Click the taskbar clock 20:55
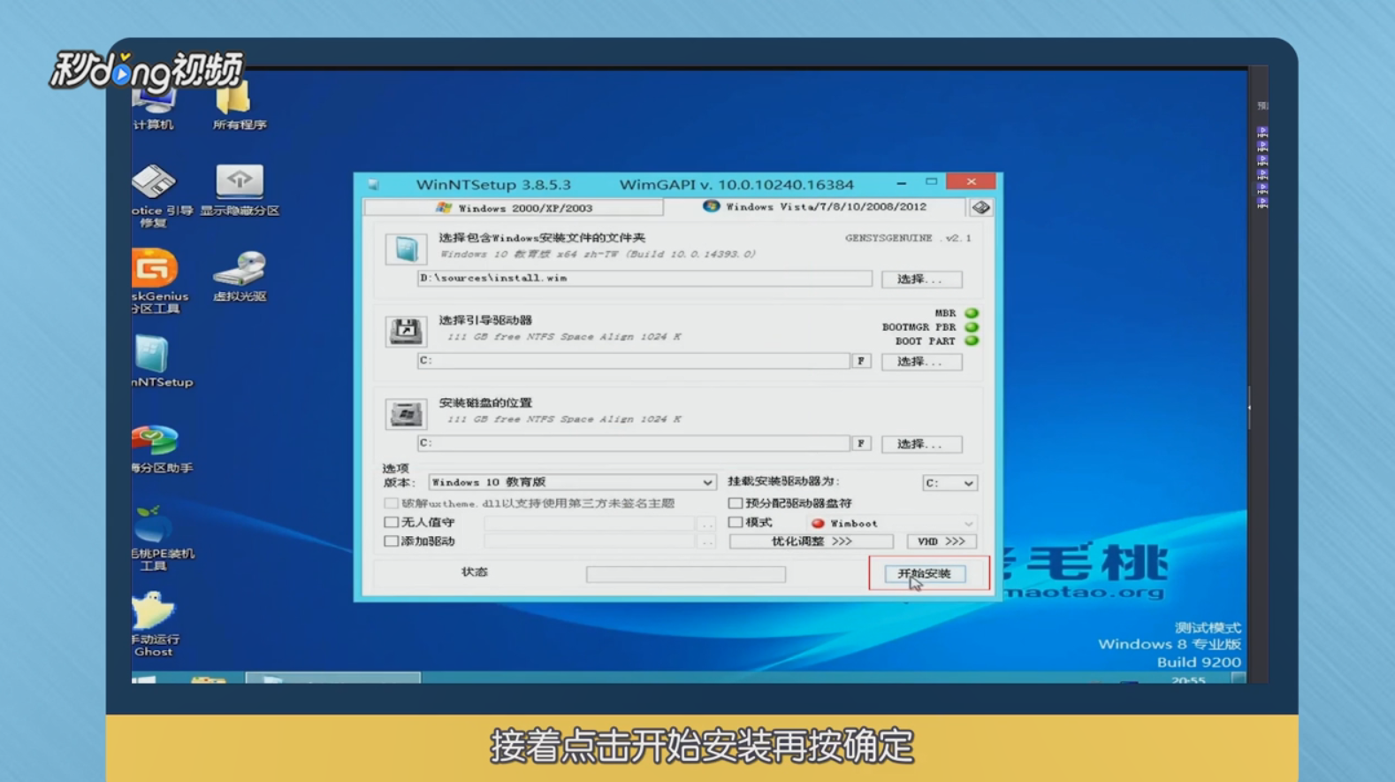Image resolution: width=1395 pixels, height=782 pixels. 1188,679
